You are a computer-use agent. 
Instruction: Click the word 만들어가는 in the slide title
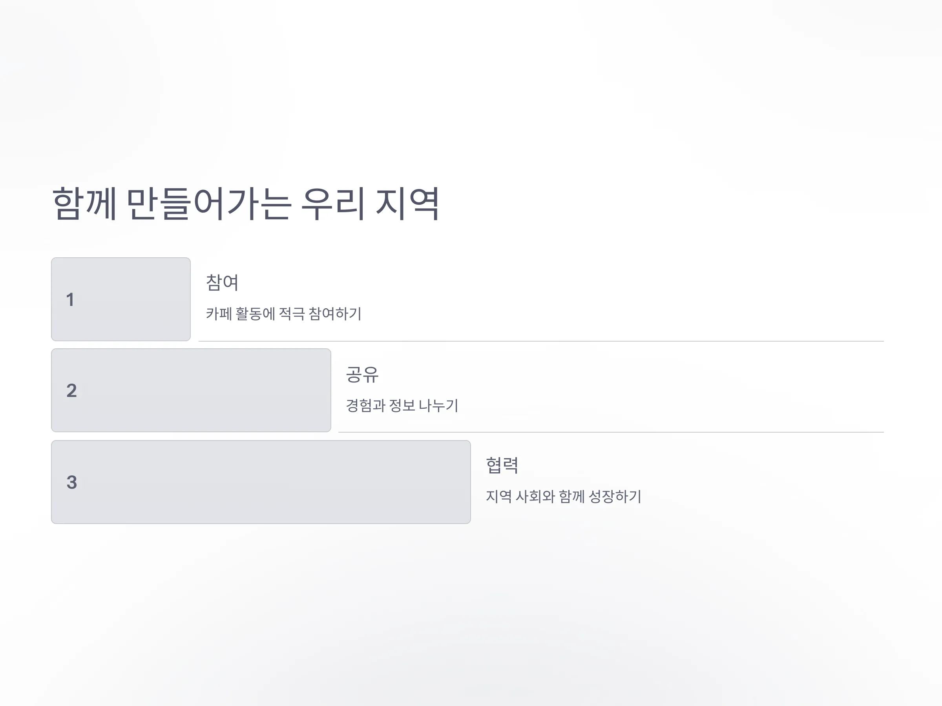click(x=209, y=204)
